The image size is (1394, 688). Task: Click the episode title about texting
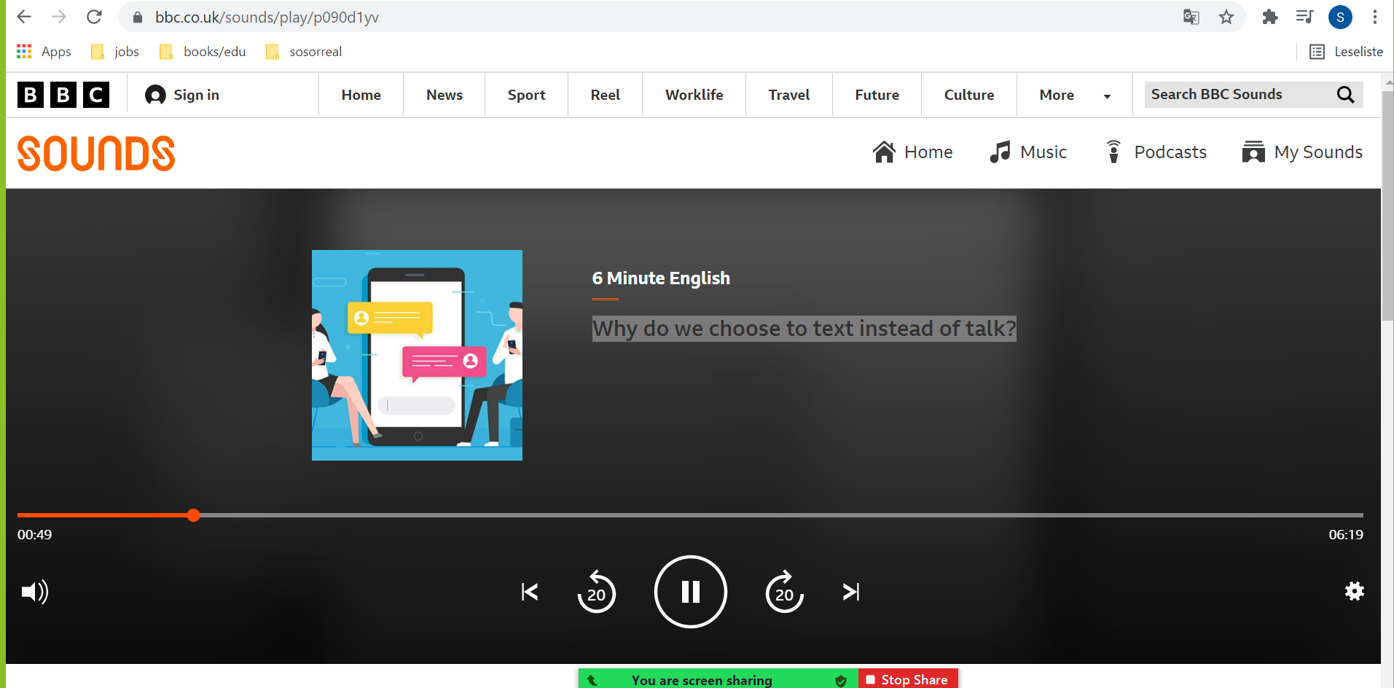point(804,328)
